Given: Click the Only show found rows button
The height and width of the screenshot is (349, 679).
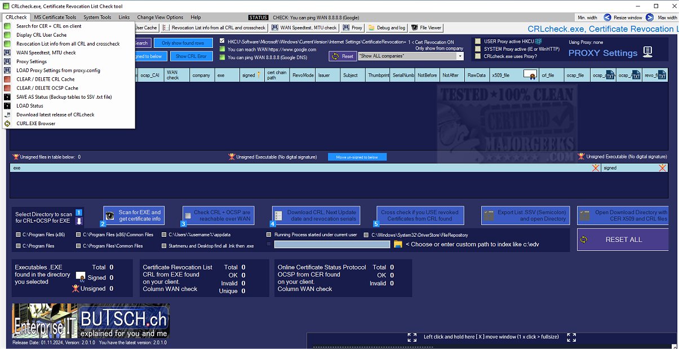Looking at the screenshot, I should 183,43.
